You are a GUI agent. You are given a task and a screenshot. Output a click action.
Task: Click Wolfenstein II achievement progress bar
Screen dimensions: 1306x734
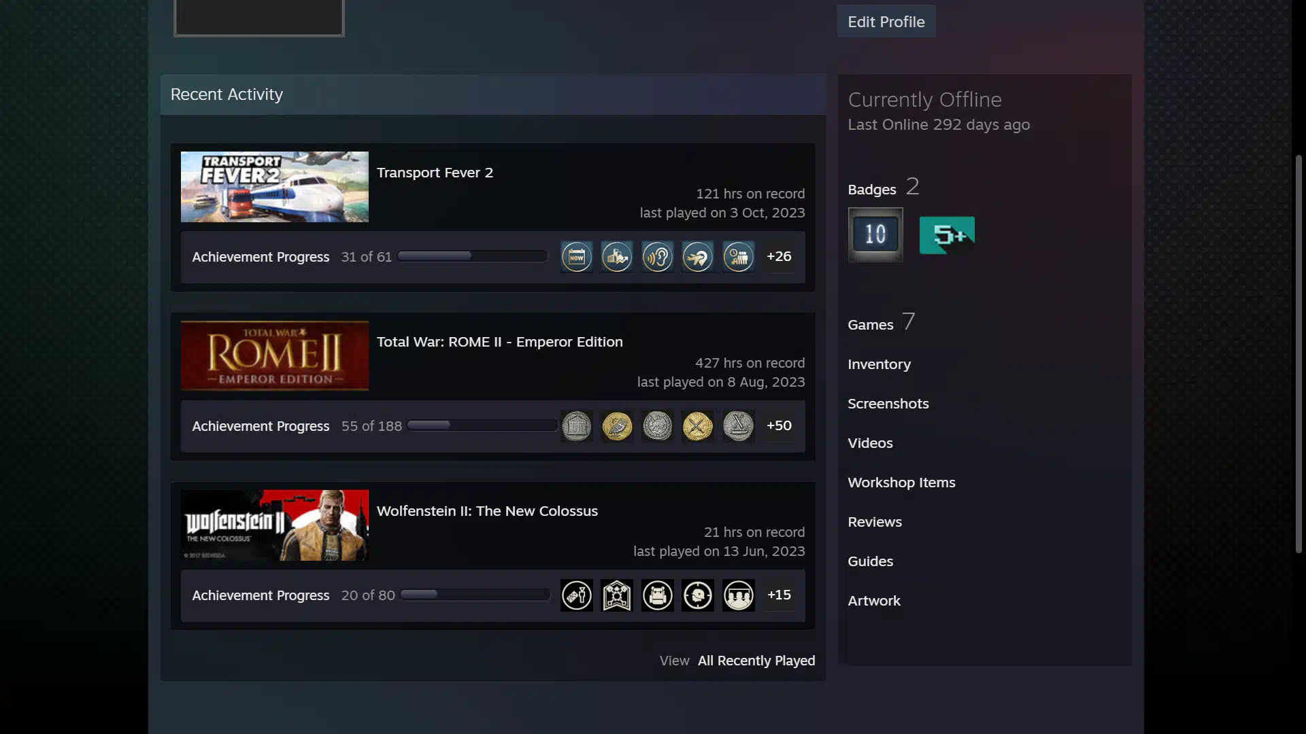click(x=475, y=595)
